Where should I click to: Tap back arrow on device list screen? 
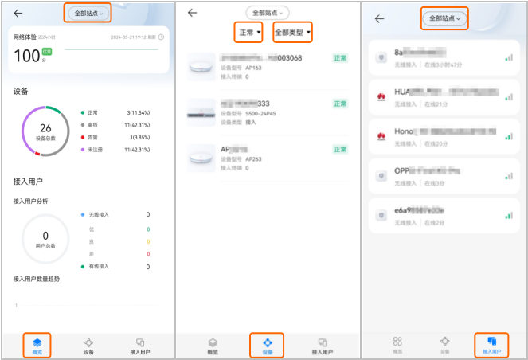point(192,13)
